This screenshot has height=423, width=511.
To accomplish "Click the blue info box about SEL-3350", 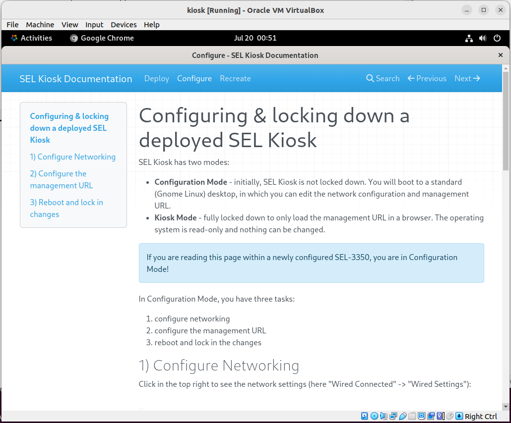I will pos(311,263).
